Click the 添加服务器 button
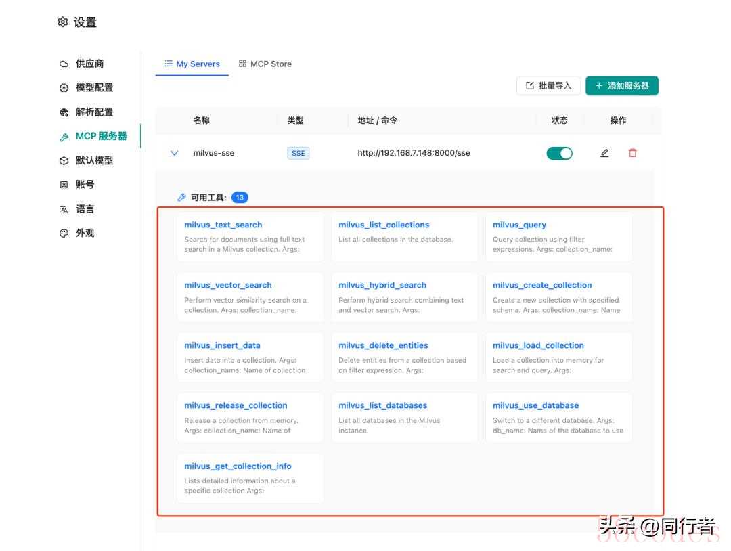 click(621, 86)
